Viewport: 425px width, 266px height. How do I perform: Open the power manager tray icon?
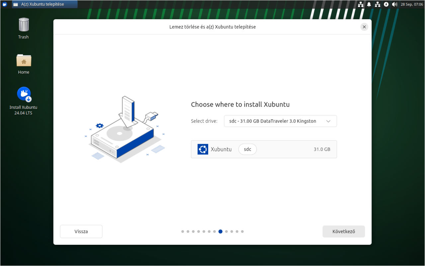point(386,4)
